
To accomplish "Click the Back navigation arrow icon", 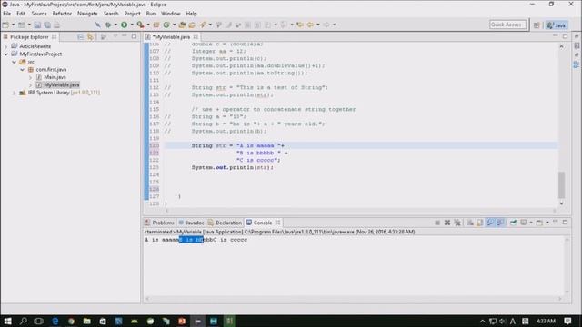I will [310, 25].
